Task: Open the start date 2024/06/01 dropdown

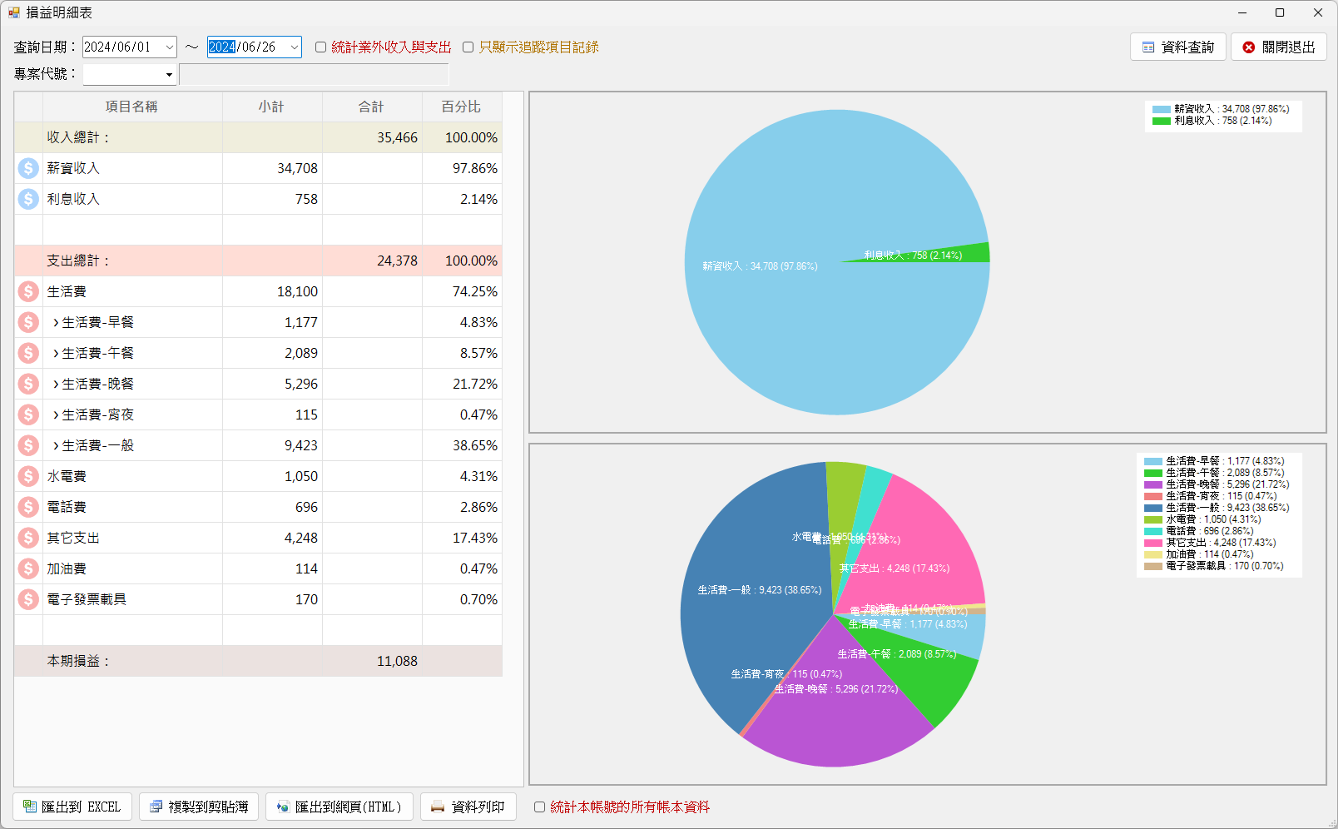Action: [169, 47]
